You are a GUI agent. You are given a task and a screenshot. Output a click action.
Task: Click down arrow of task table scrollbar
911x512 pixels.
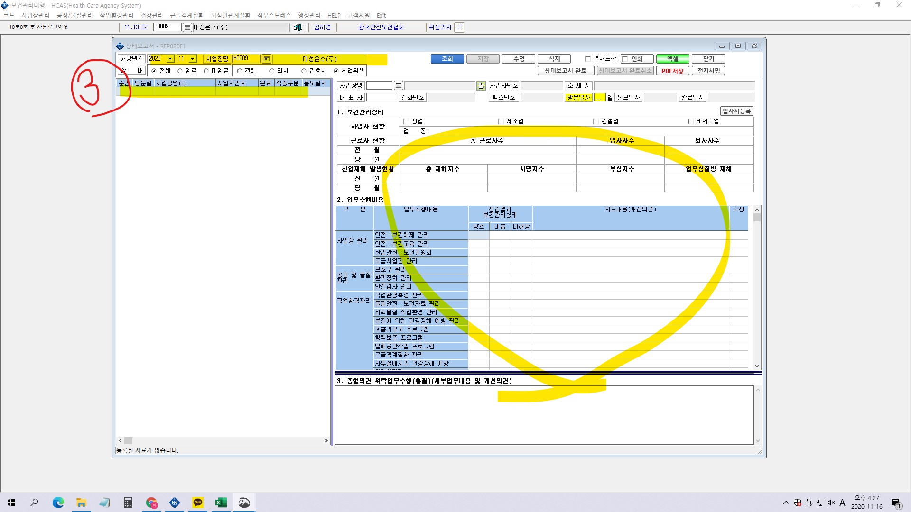coord(757,366)
